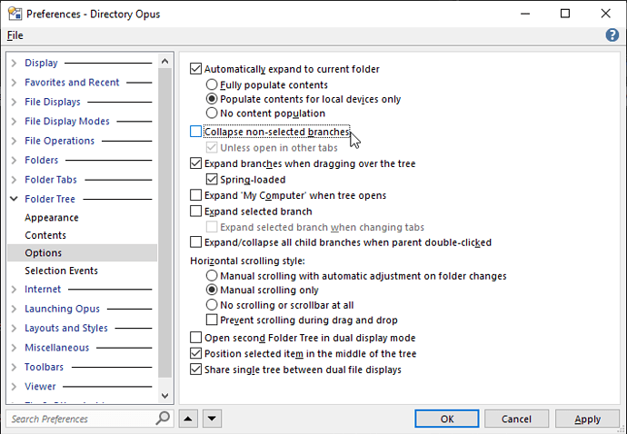Open Contents page under Folder Tree
Screen dimensions: 627x434
(45, 235)
